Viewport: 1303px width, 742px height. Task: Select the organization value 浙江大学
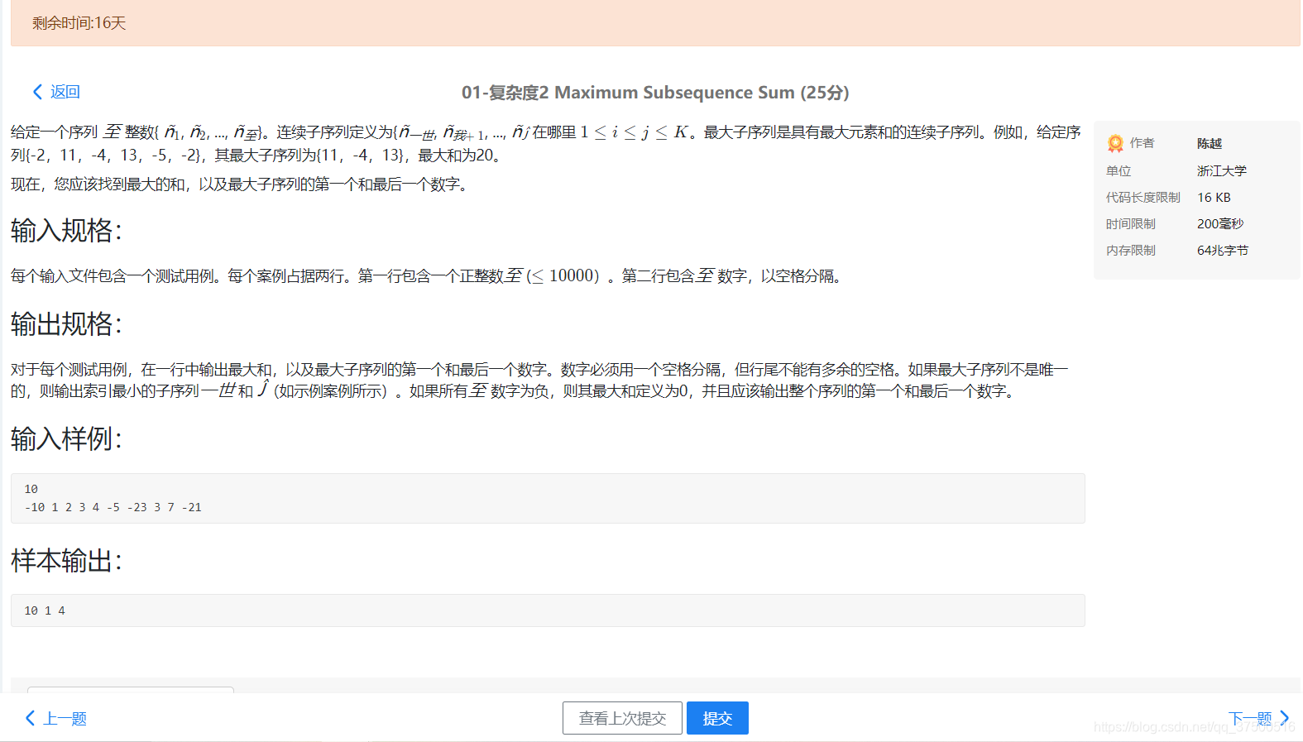click(1222, 170)
